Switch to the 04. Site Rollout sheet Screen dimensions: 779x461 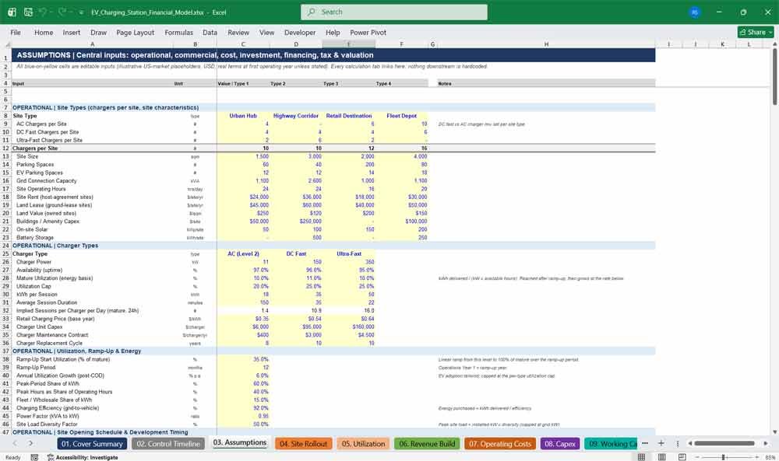pos(304,444)
